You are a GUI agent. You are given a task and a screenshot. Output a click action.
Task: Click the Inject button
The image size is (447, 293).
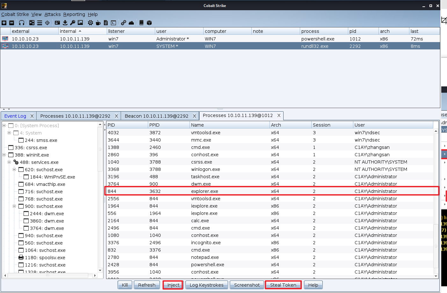(173, 285)
